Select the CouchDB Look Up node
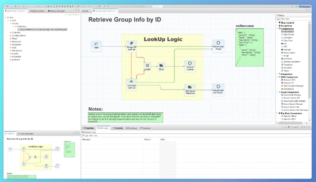The width and height of the screenshot is (316, 182). pos(131,85)
